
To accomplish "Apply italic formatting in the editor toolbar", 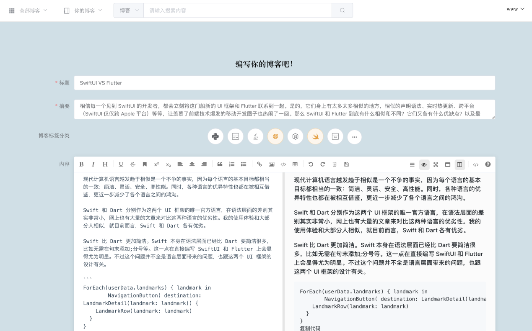I will (x=93, y=164).
